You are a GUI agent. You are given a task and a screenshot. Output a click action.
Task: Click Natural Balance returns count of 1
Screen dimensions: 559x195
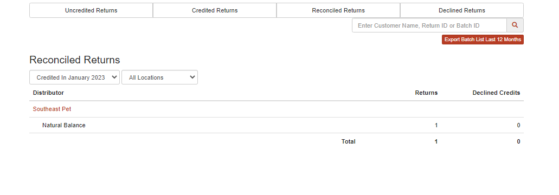(x=436, y=125)
